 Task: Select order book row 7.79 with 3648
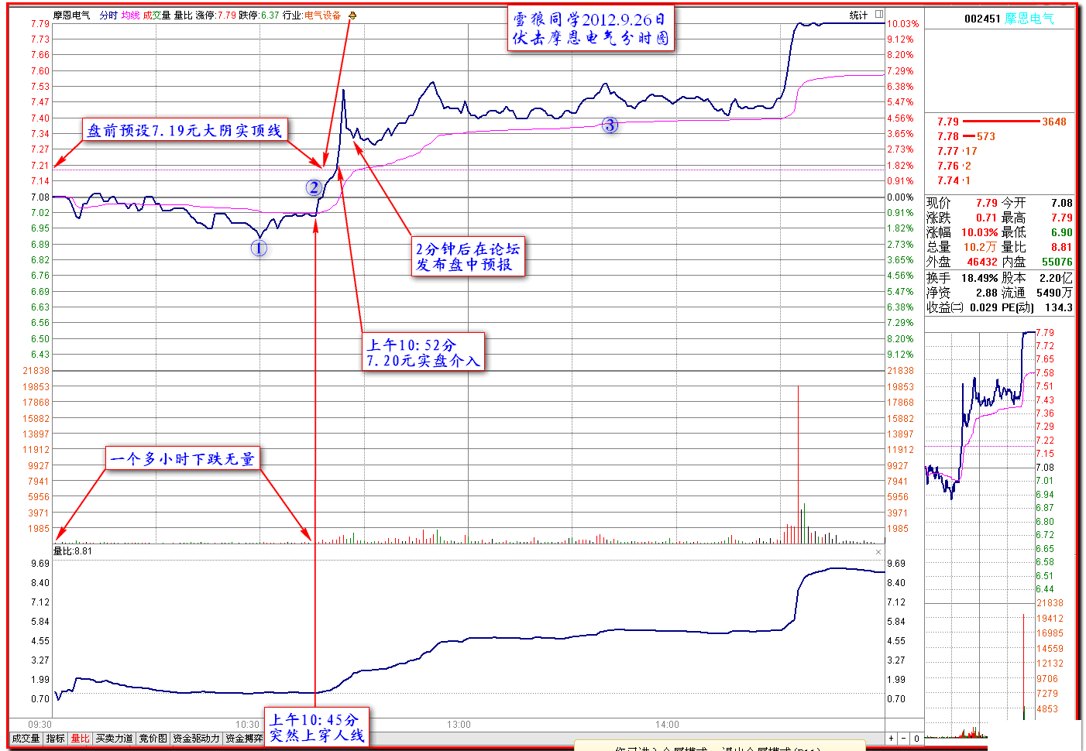(1001, 122)
